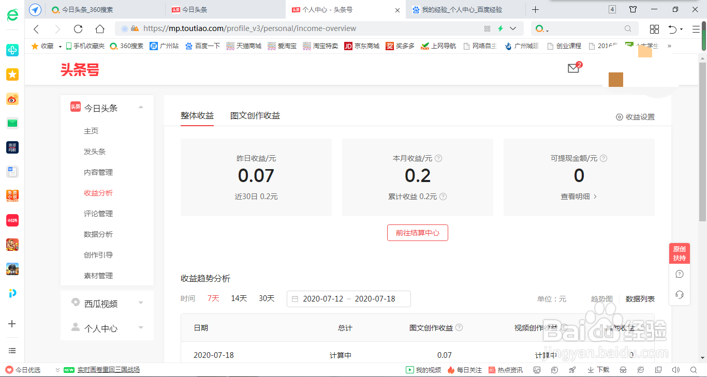Image resolution: width=707 pixels, height=377 pixels.
Task: Toggle the 趋势图 view
Action: 601,298
